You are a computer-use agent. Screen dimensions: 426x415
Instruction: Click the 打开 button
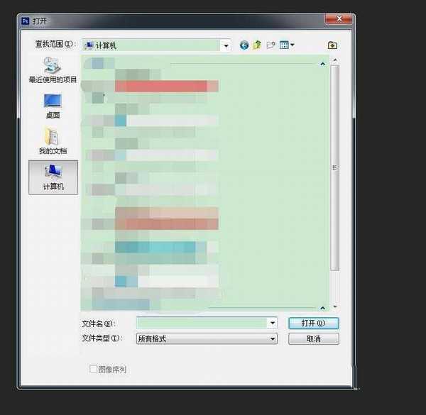[313, 323]
